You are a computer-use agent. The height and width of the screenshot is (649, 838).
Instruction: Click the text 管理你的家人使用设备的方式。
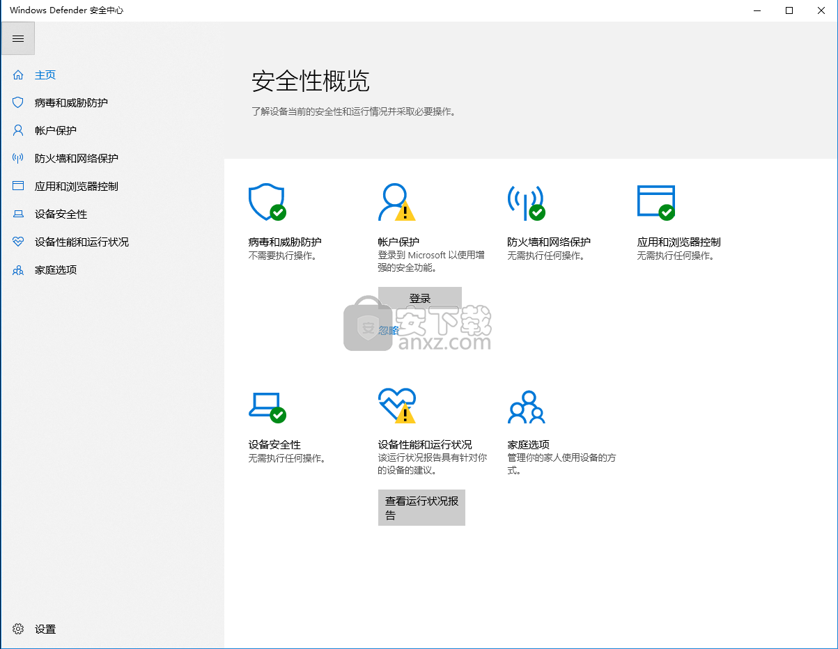(x=561, y=464)
